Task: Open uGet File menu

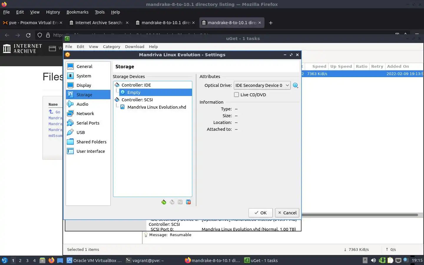Action: coord(69,47)
